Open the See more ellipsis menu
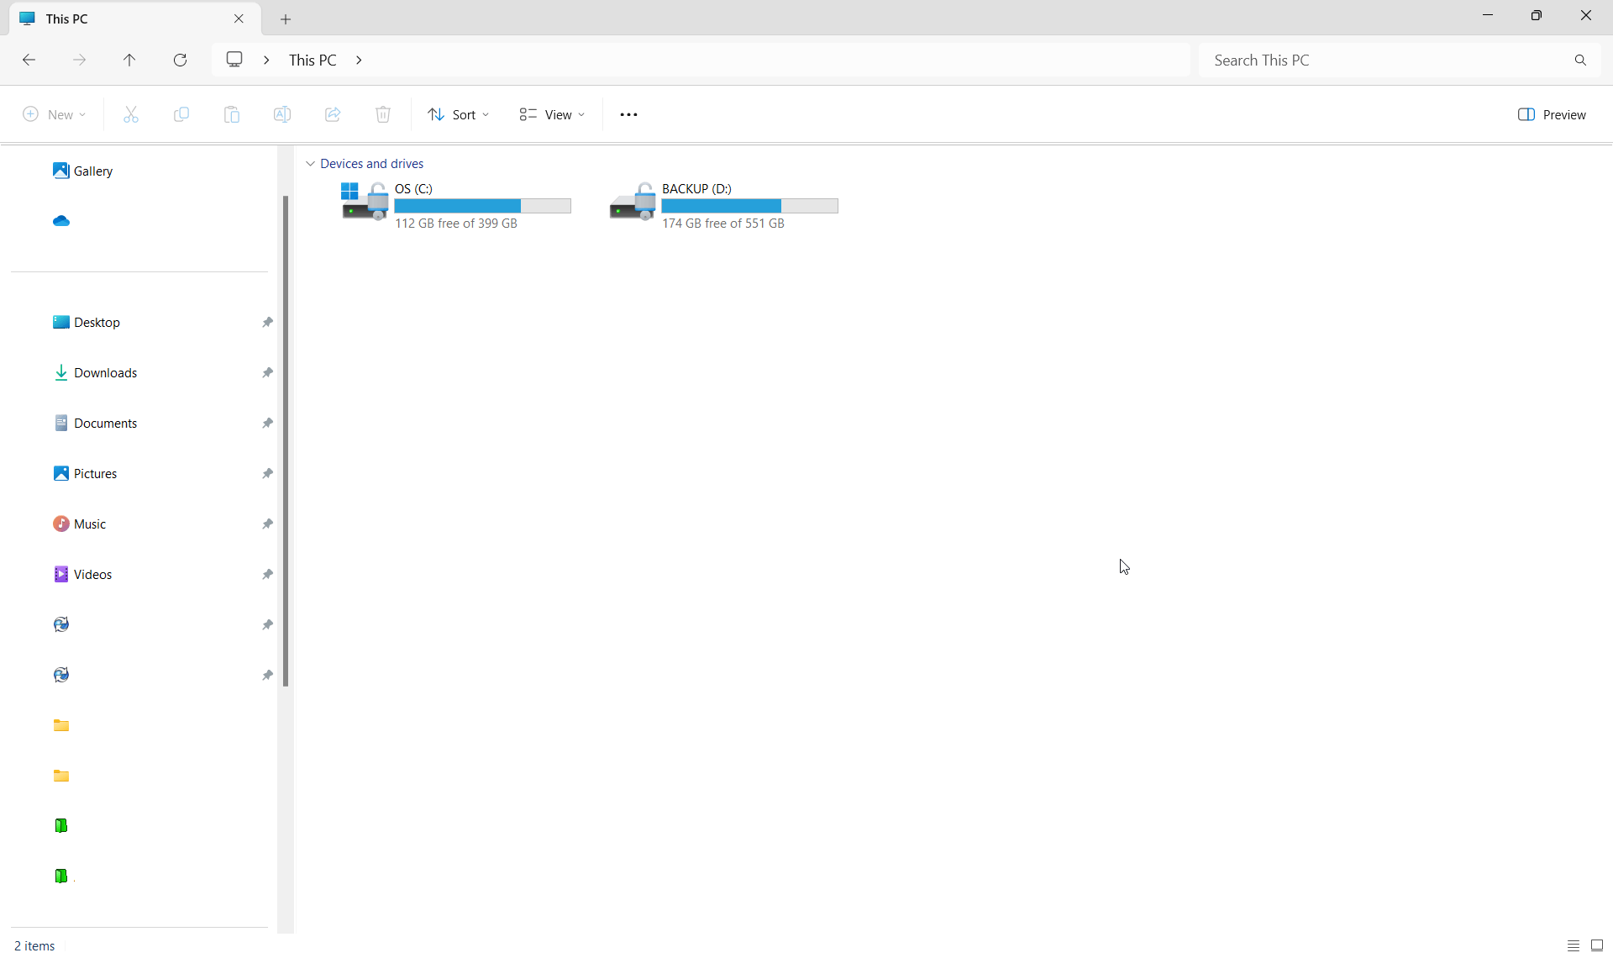The image size is (1613, 958). click(x=628, y=114)
